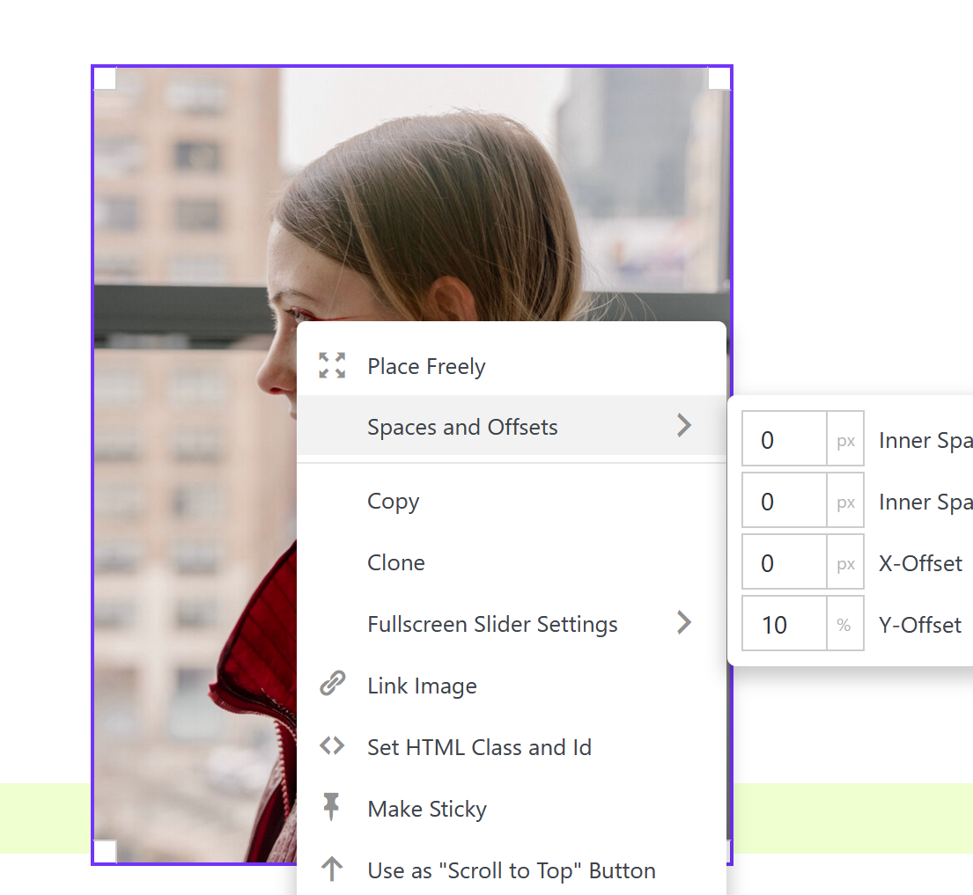Screen dimensions: 973x895
Task: Expand the Fullscreen Slider Settings chevron
Action: pyautogui.click(x=684, y=623)
